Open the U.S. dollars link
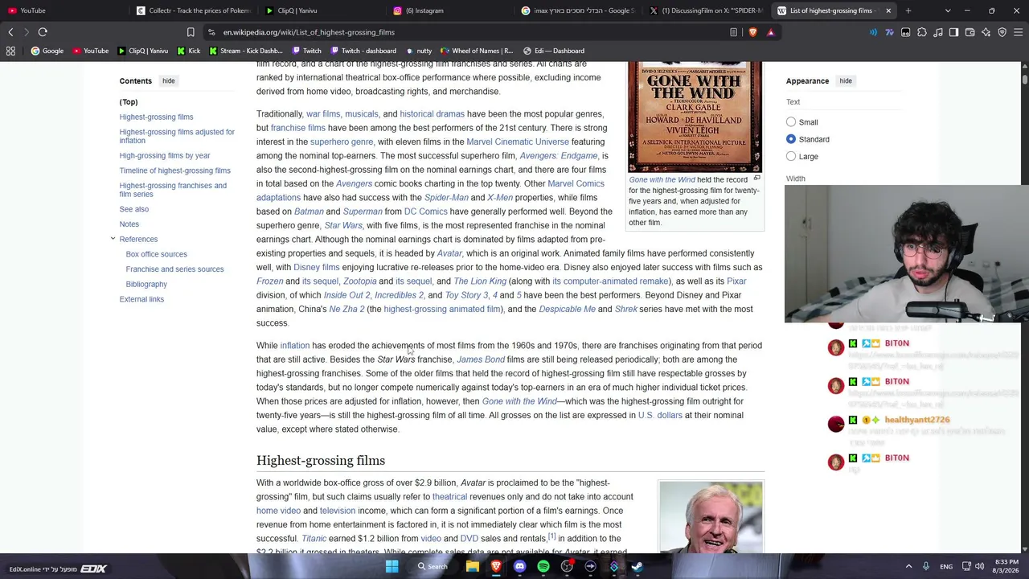This screenshot has height=579, width=1029. point(660,415)
